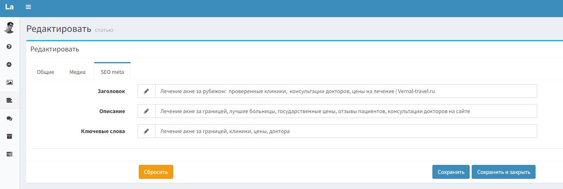Switch to the Общие tab
The height and width of the screenshot is (189, 563).
pyautogui.click(x=45, y=72)
